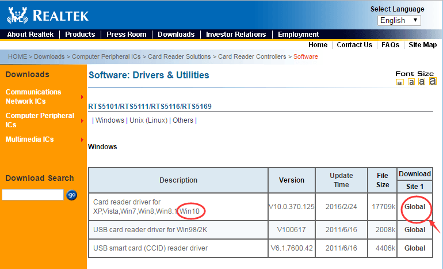Viewport: 443px width, 269px height.
Task: Jump to the Unix (Linux) section link
Action: click(x=148, y=120)
